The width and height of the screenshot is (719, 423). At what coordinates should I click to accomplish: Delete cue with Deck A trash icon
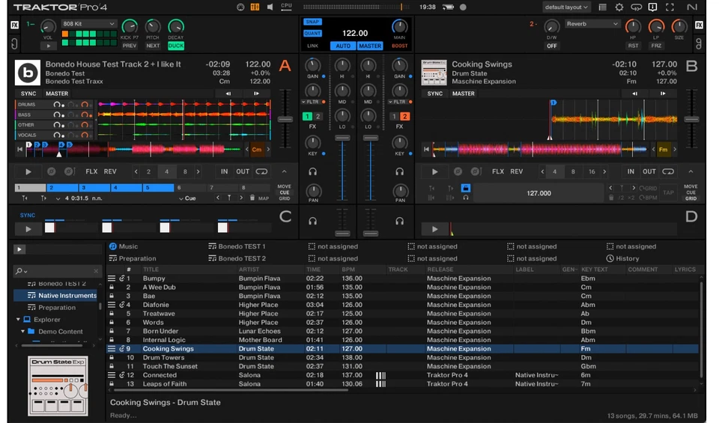tap(252, 198)
